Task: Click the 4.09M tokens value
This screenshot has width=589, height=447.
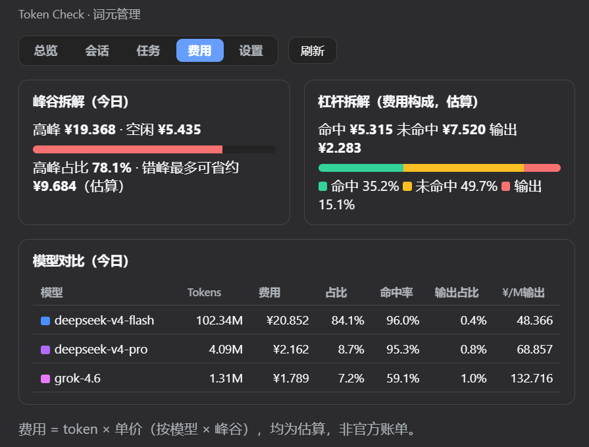Action: pyautogui.click(x=226, y=350)
